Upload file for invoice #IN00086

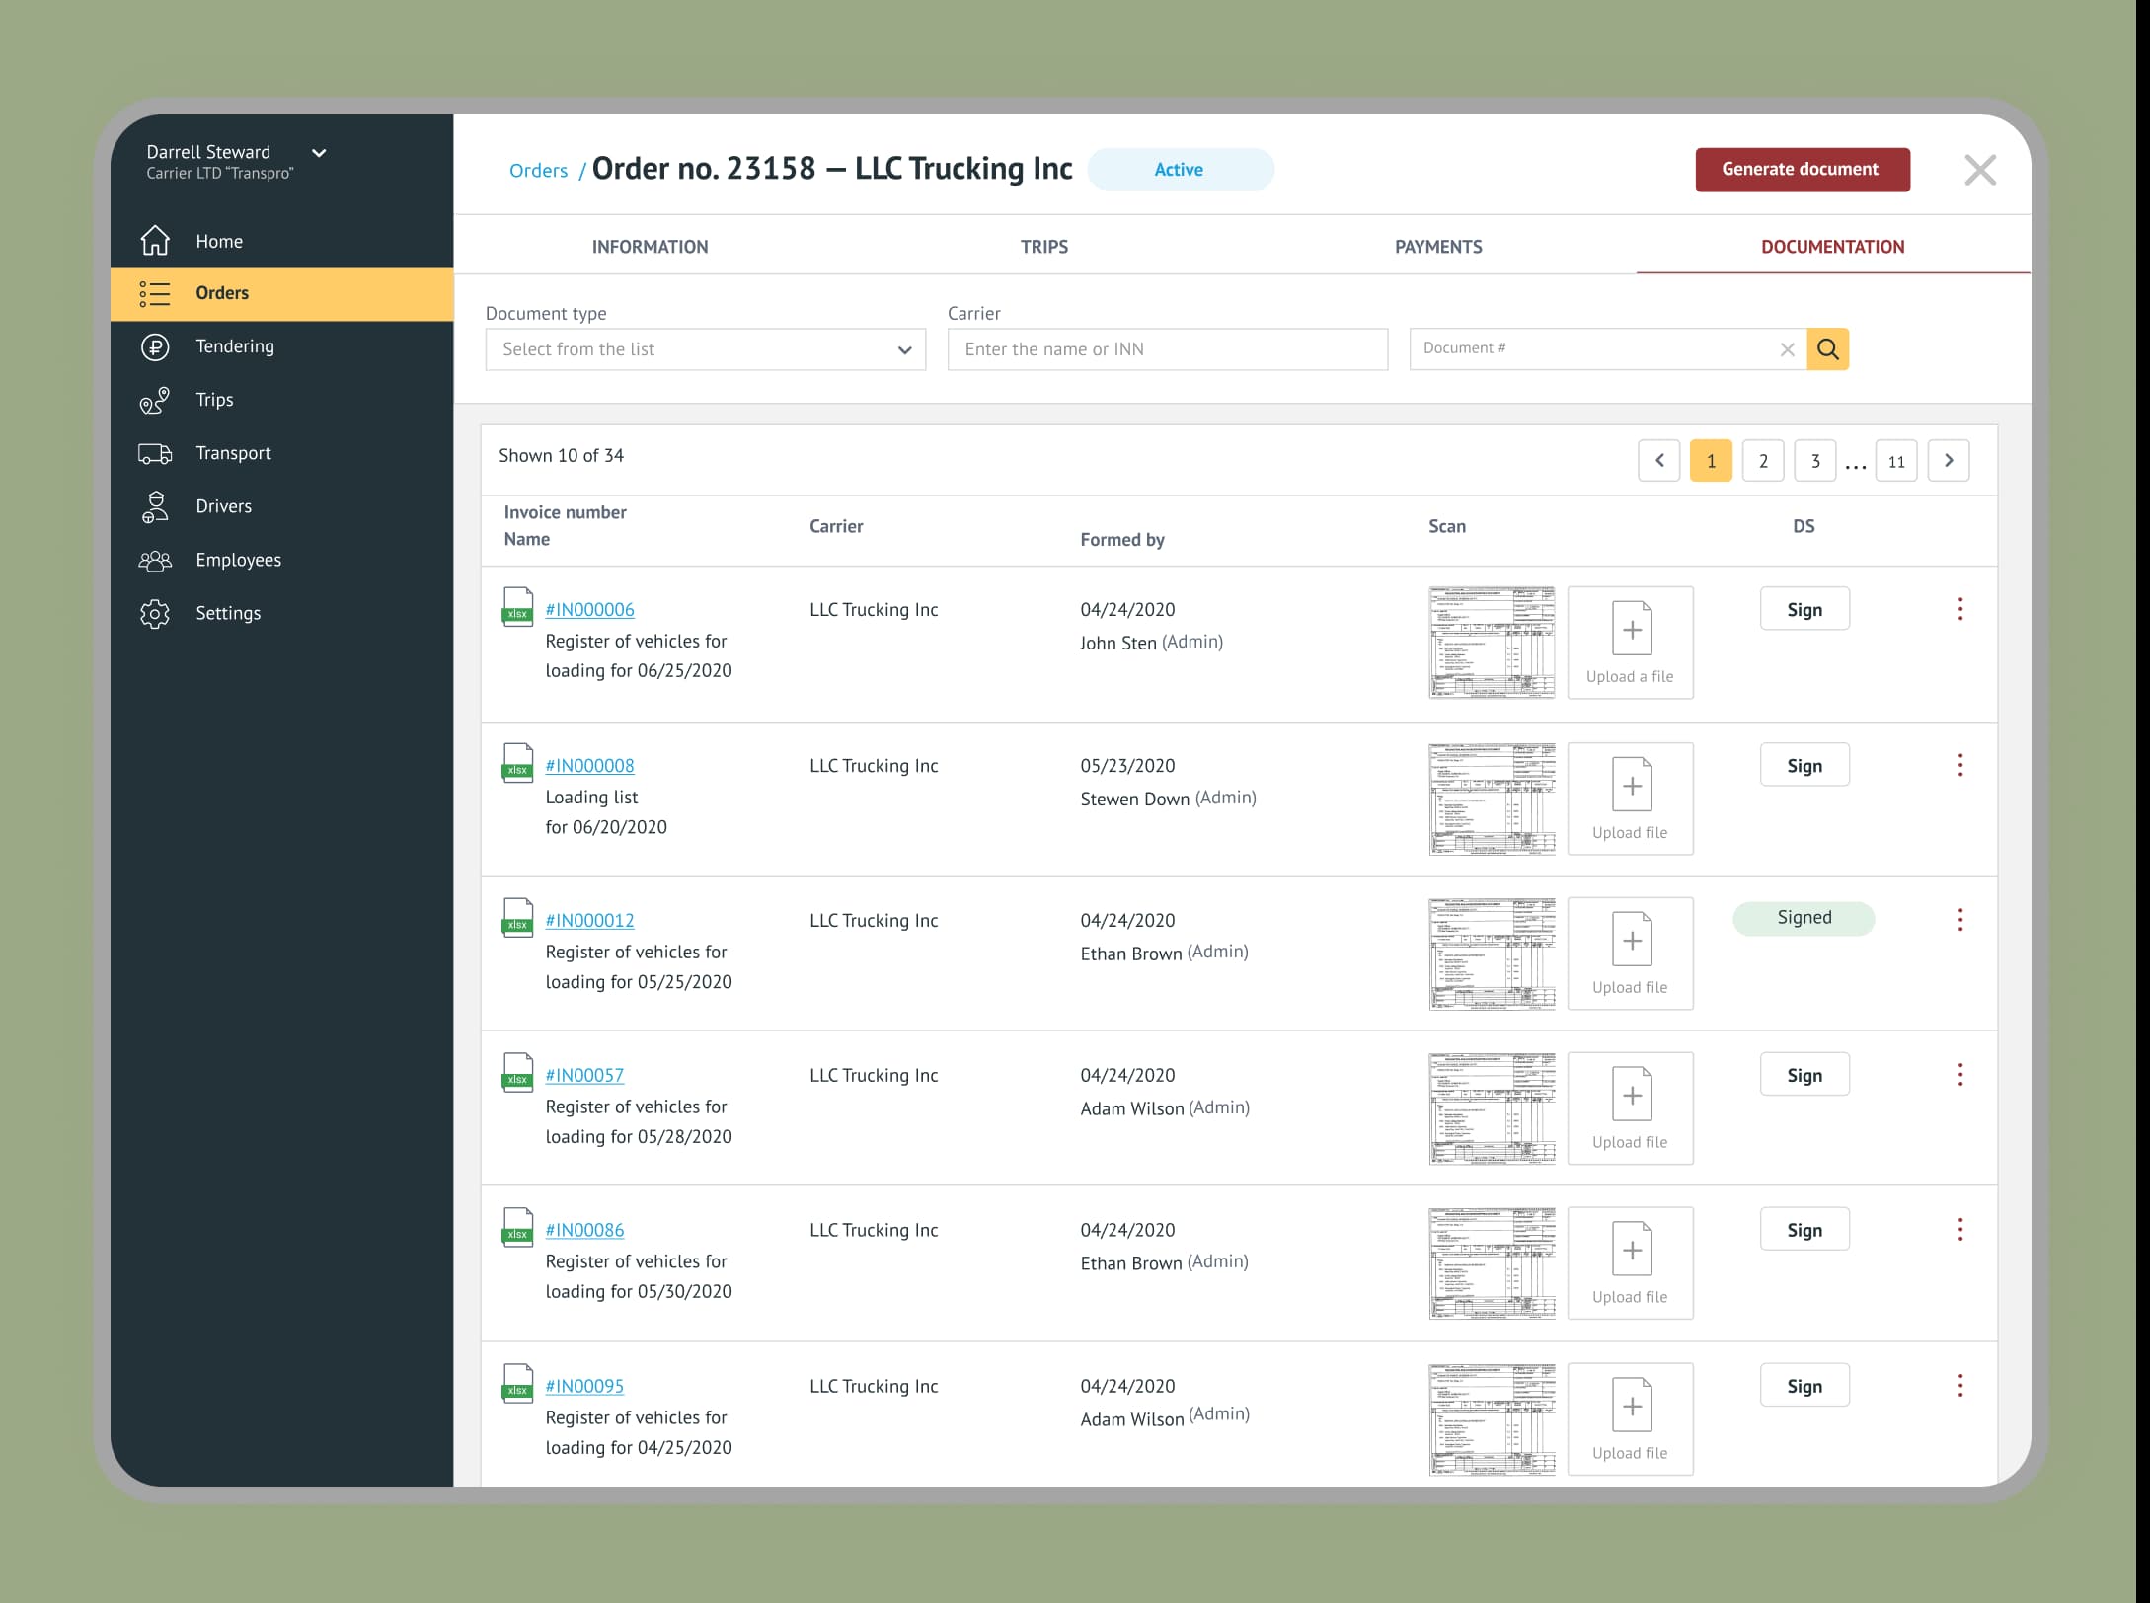tap(1631, 1263)
